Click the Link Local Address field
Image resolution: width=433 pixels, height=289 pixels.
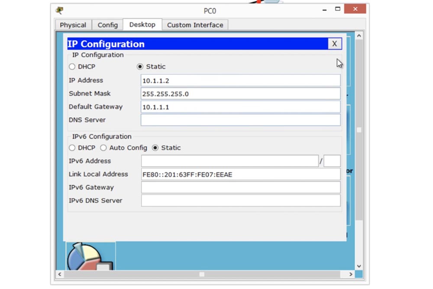pos(241,174)
